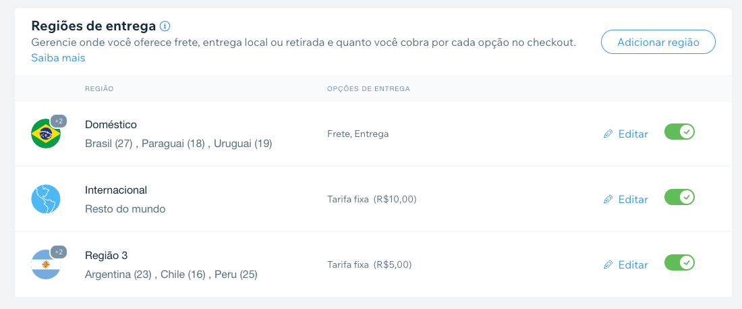742x309 pixels.
Task: Turn off the Internacional region toggle
Action: (x=679, y=197)
